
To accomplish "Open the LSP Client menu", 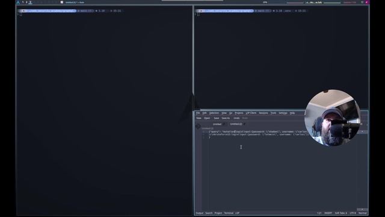I will pyautogui.click(x=251, y=113).
